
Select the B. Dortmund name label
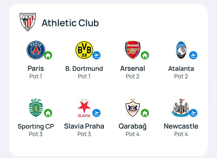pos(84,69)
